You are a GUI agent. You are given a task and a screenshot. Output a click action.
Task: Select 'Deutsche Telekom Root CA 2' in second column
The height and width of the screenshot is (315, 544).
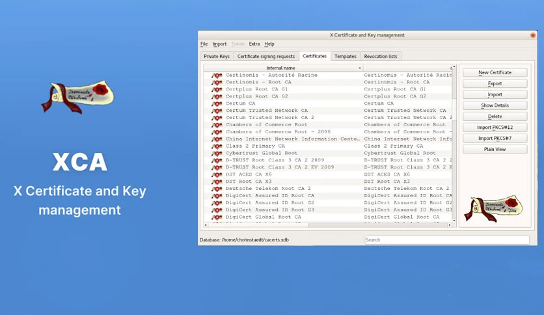pos(406,188)
